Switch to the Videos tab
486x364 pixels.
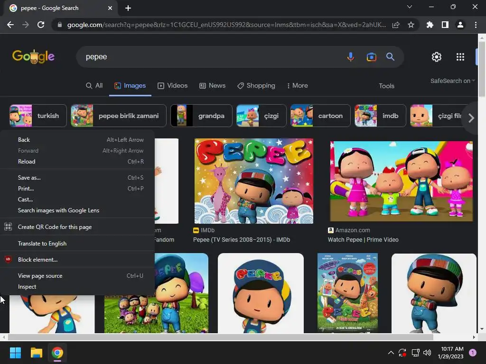click(172, 86)
